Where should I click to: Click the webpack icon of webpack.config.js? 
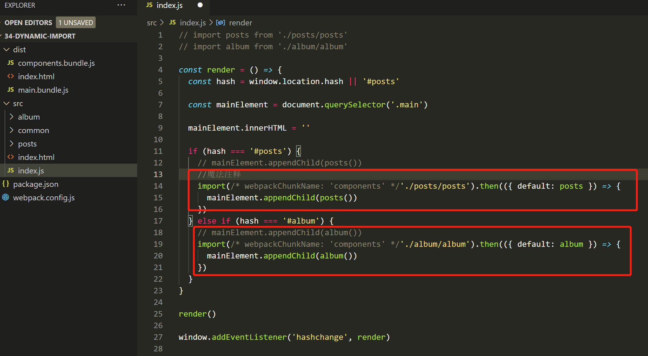[x=6, y=197]
